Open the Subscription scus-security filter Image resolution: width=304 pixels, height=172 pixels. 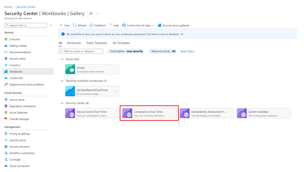tap(125, 51)
